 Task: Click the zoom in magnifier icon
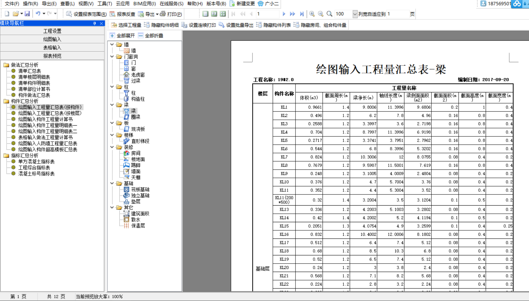coord(312,14)
